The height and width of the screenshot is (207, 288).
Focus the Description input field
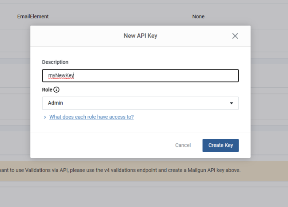140,76
